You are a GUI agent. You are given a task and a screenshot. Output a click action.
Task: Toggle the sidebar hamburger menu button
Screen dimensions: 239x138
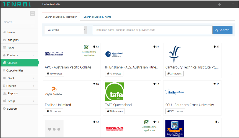33,13
